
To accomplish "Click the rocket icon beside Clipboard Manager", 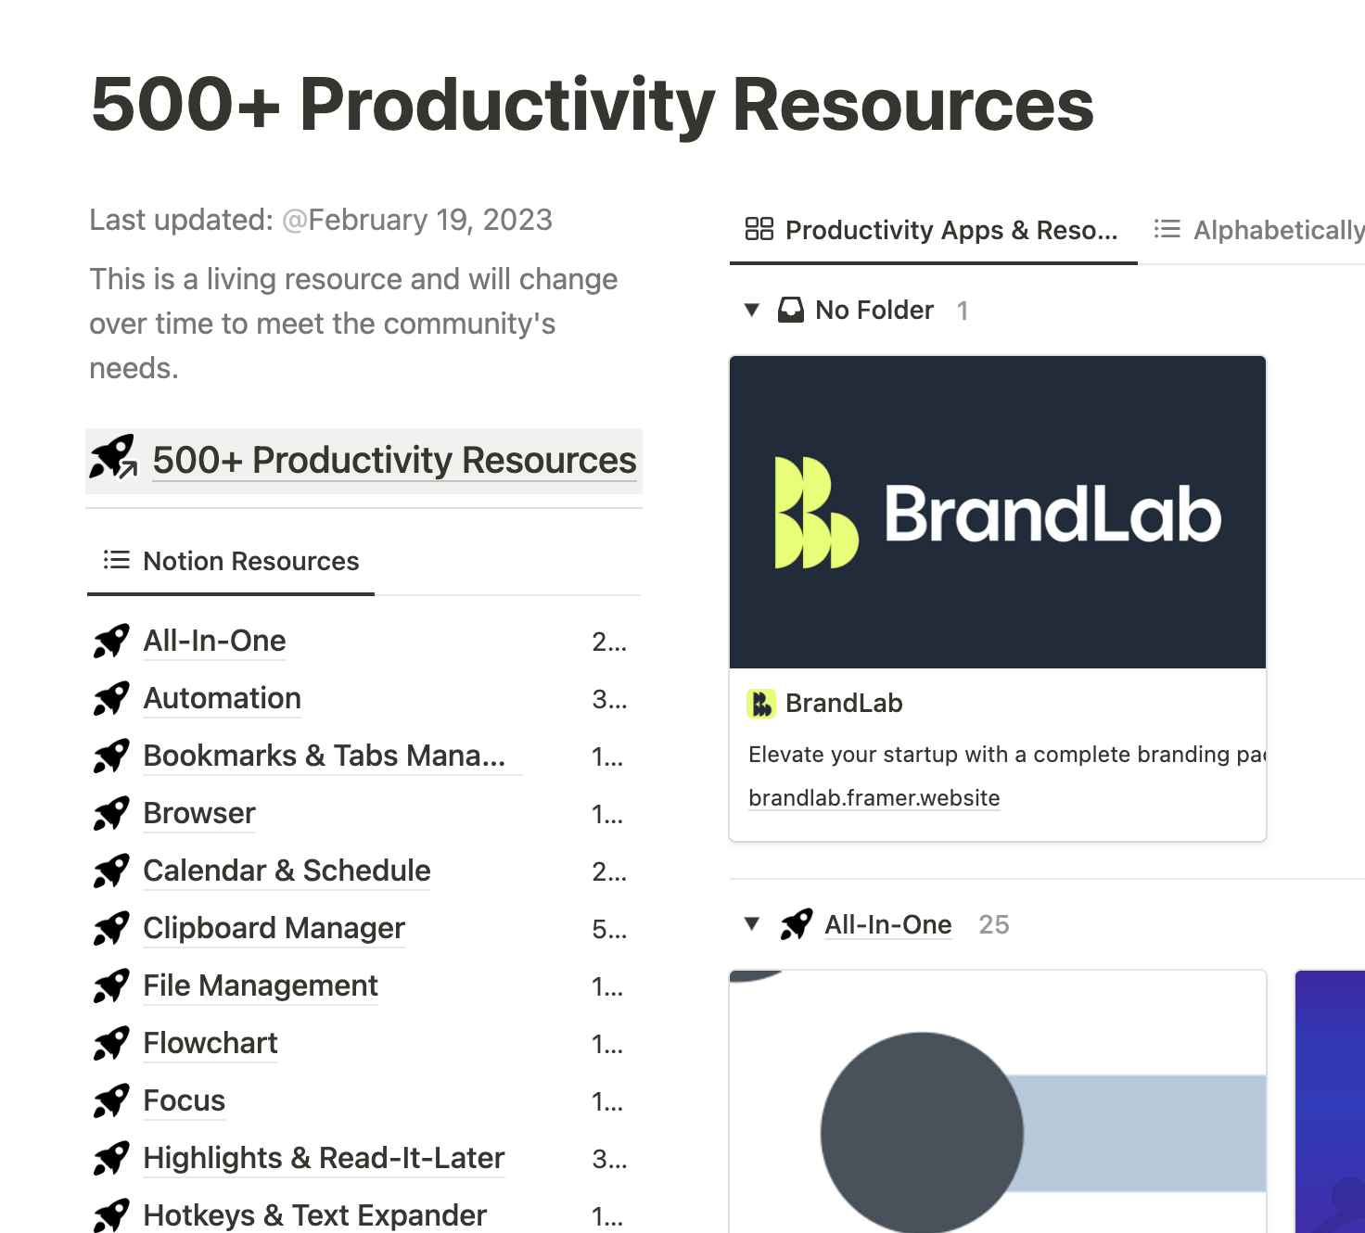I will [111, 929].
